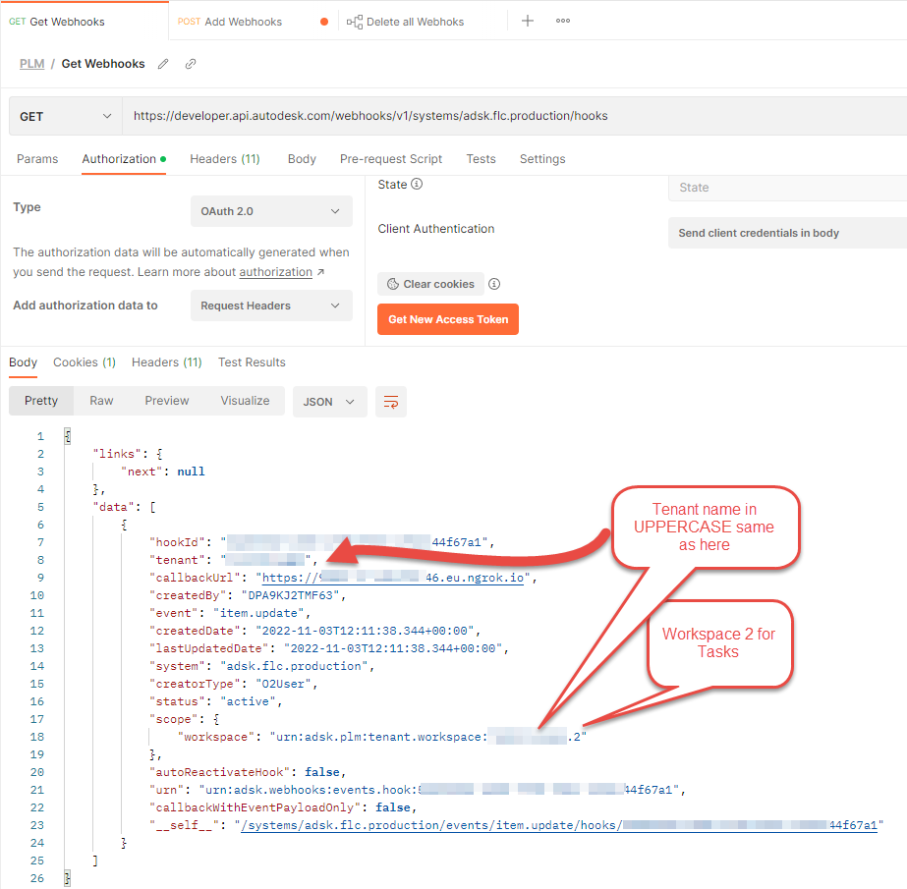The image size is (907, 889).
Task: Expand the GET method dropdown
Action: coord(65,116)
